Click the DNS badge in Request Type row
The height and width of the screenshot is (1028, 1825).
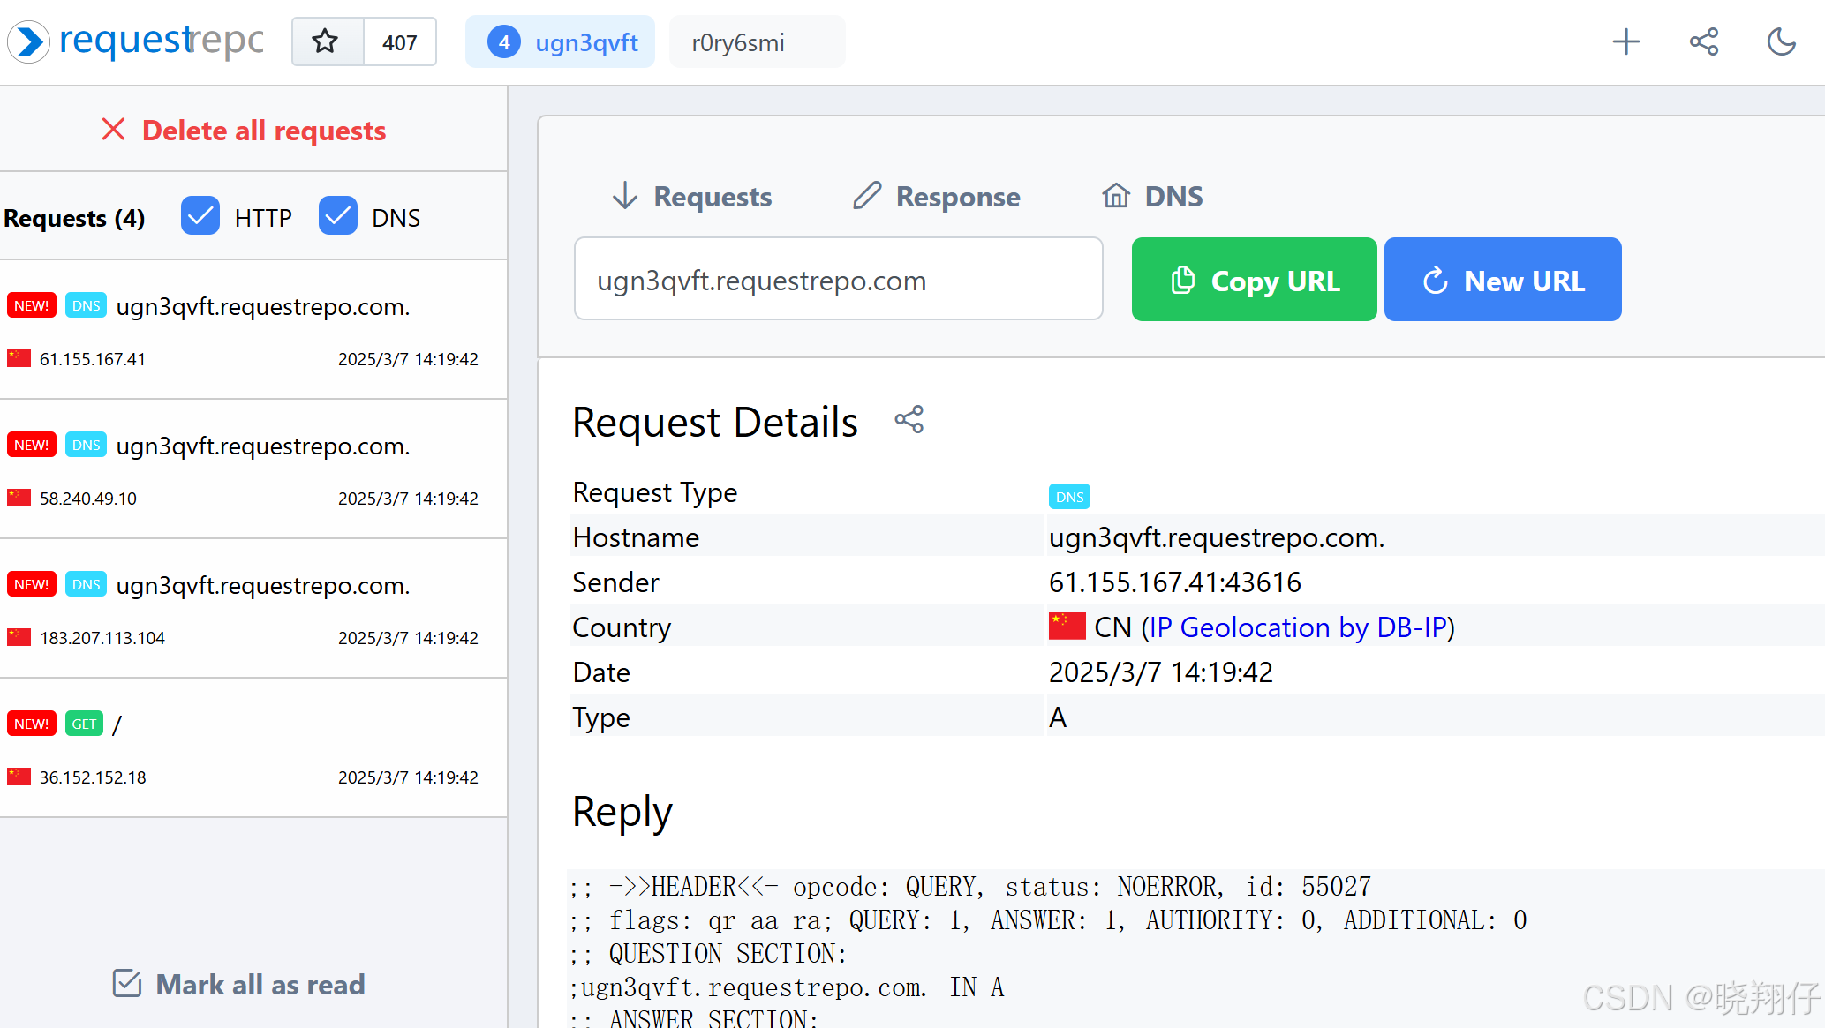1069,497
